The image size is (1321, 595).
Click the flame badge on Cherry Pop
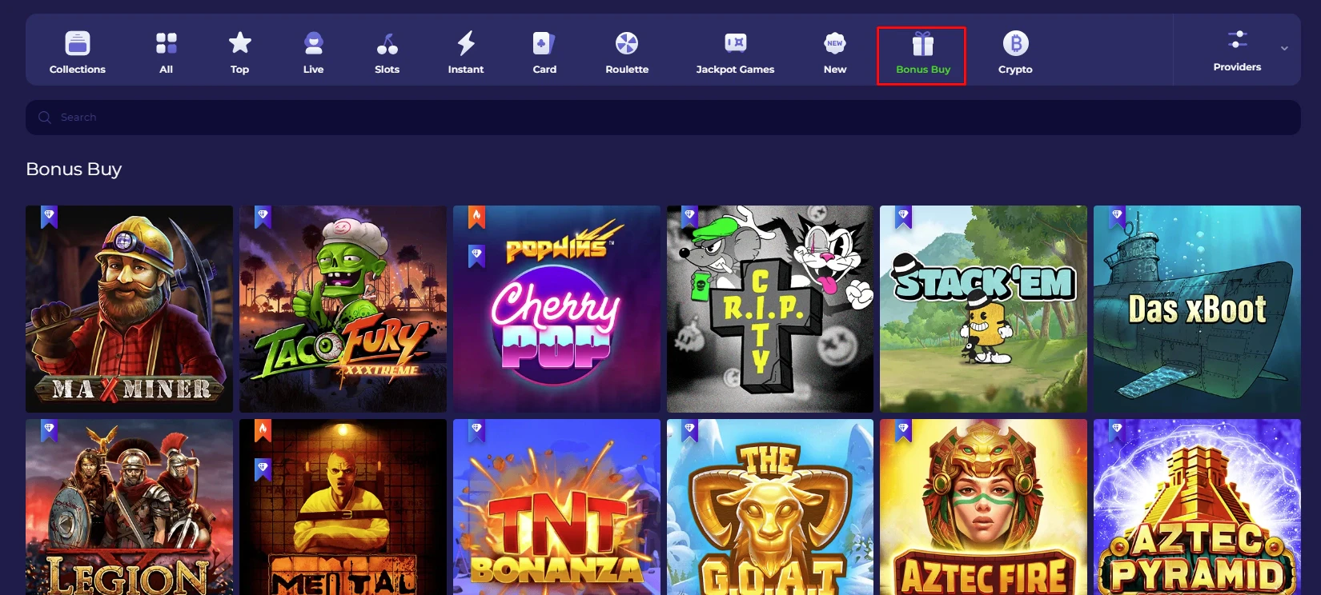476,216
